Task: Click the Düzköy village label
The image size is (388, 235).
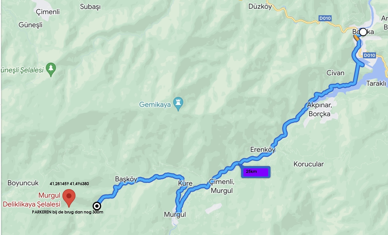Action: tap(260, 7)
